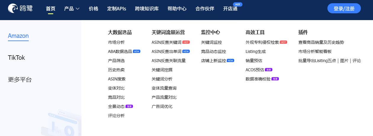This screenshot has height=136, width=373.
Task: Open 合作伙伴 in the top navigation
Action: click(205, 9)
